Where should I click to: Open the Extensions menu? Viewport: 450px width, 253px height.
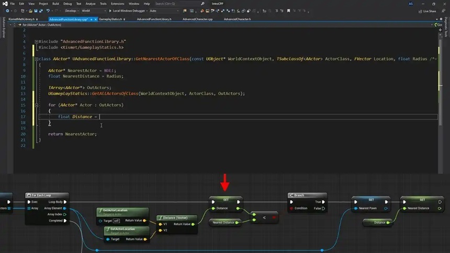pyautogui.click(x=117, y=4)
